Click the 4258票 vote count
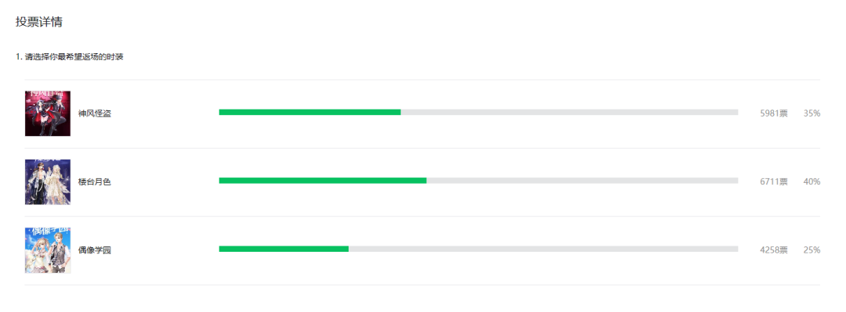 (x=774, y=250)
